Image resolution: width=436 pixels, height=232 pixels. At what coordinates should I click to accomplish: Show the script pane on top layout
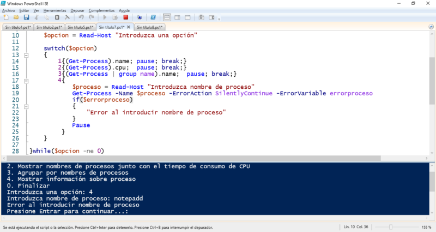point(167,17)
